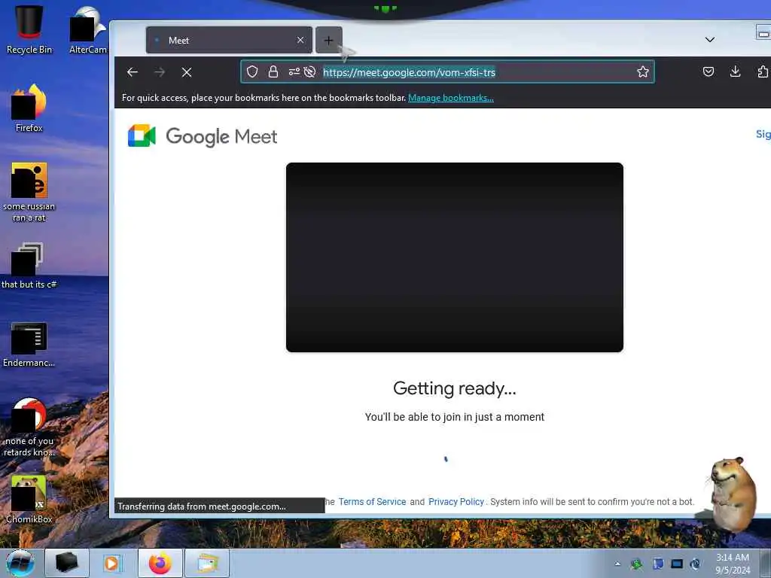Open the Firefox desktop shortcut
This screenshot has width=771, height=578.
29,108
